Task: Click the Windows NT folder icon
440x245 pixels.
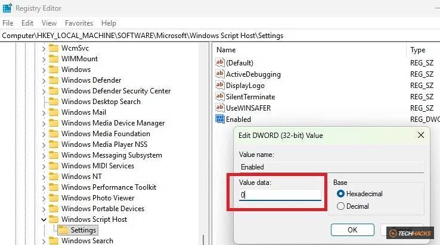Action: click(53, 177)
